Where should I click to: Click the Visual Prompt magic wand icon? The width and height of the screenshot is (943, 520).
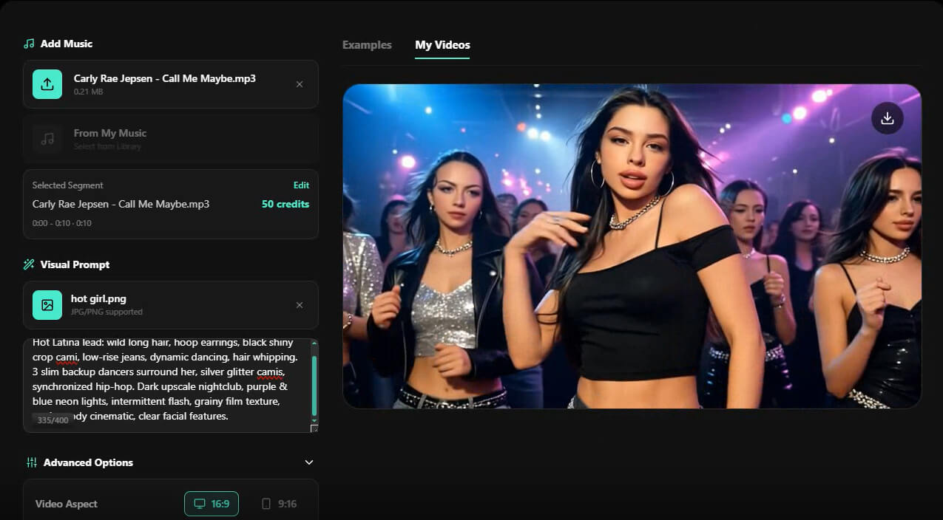pos(30,264)
